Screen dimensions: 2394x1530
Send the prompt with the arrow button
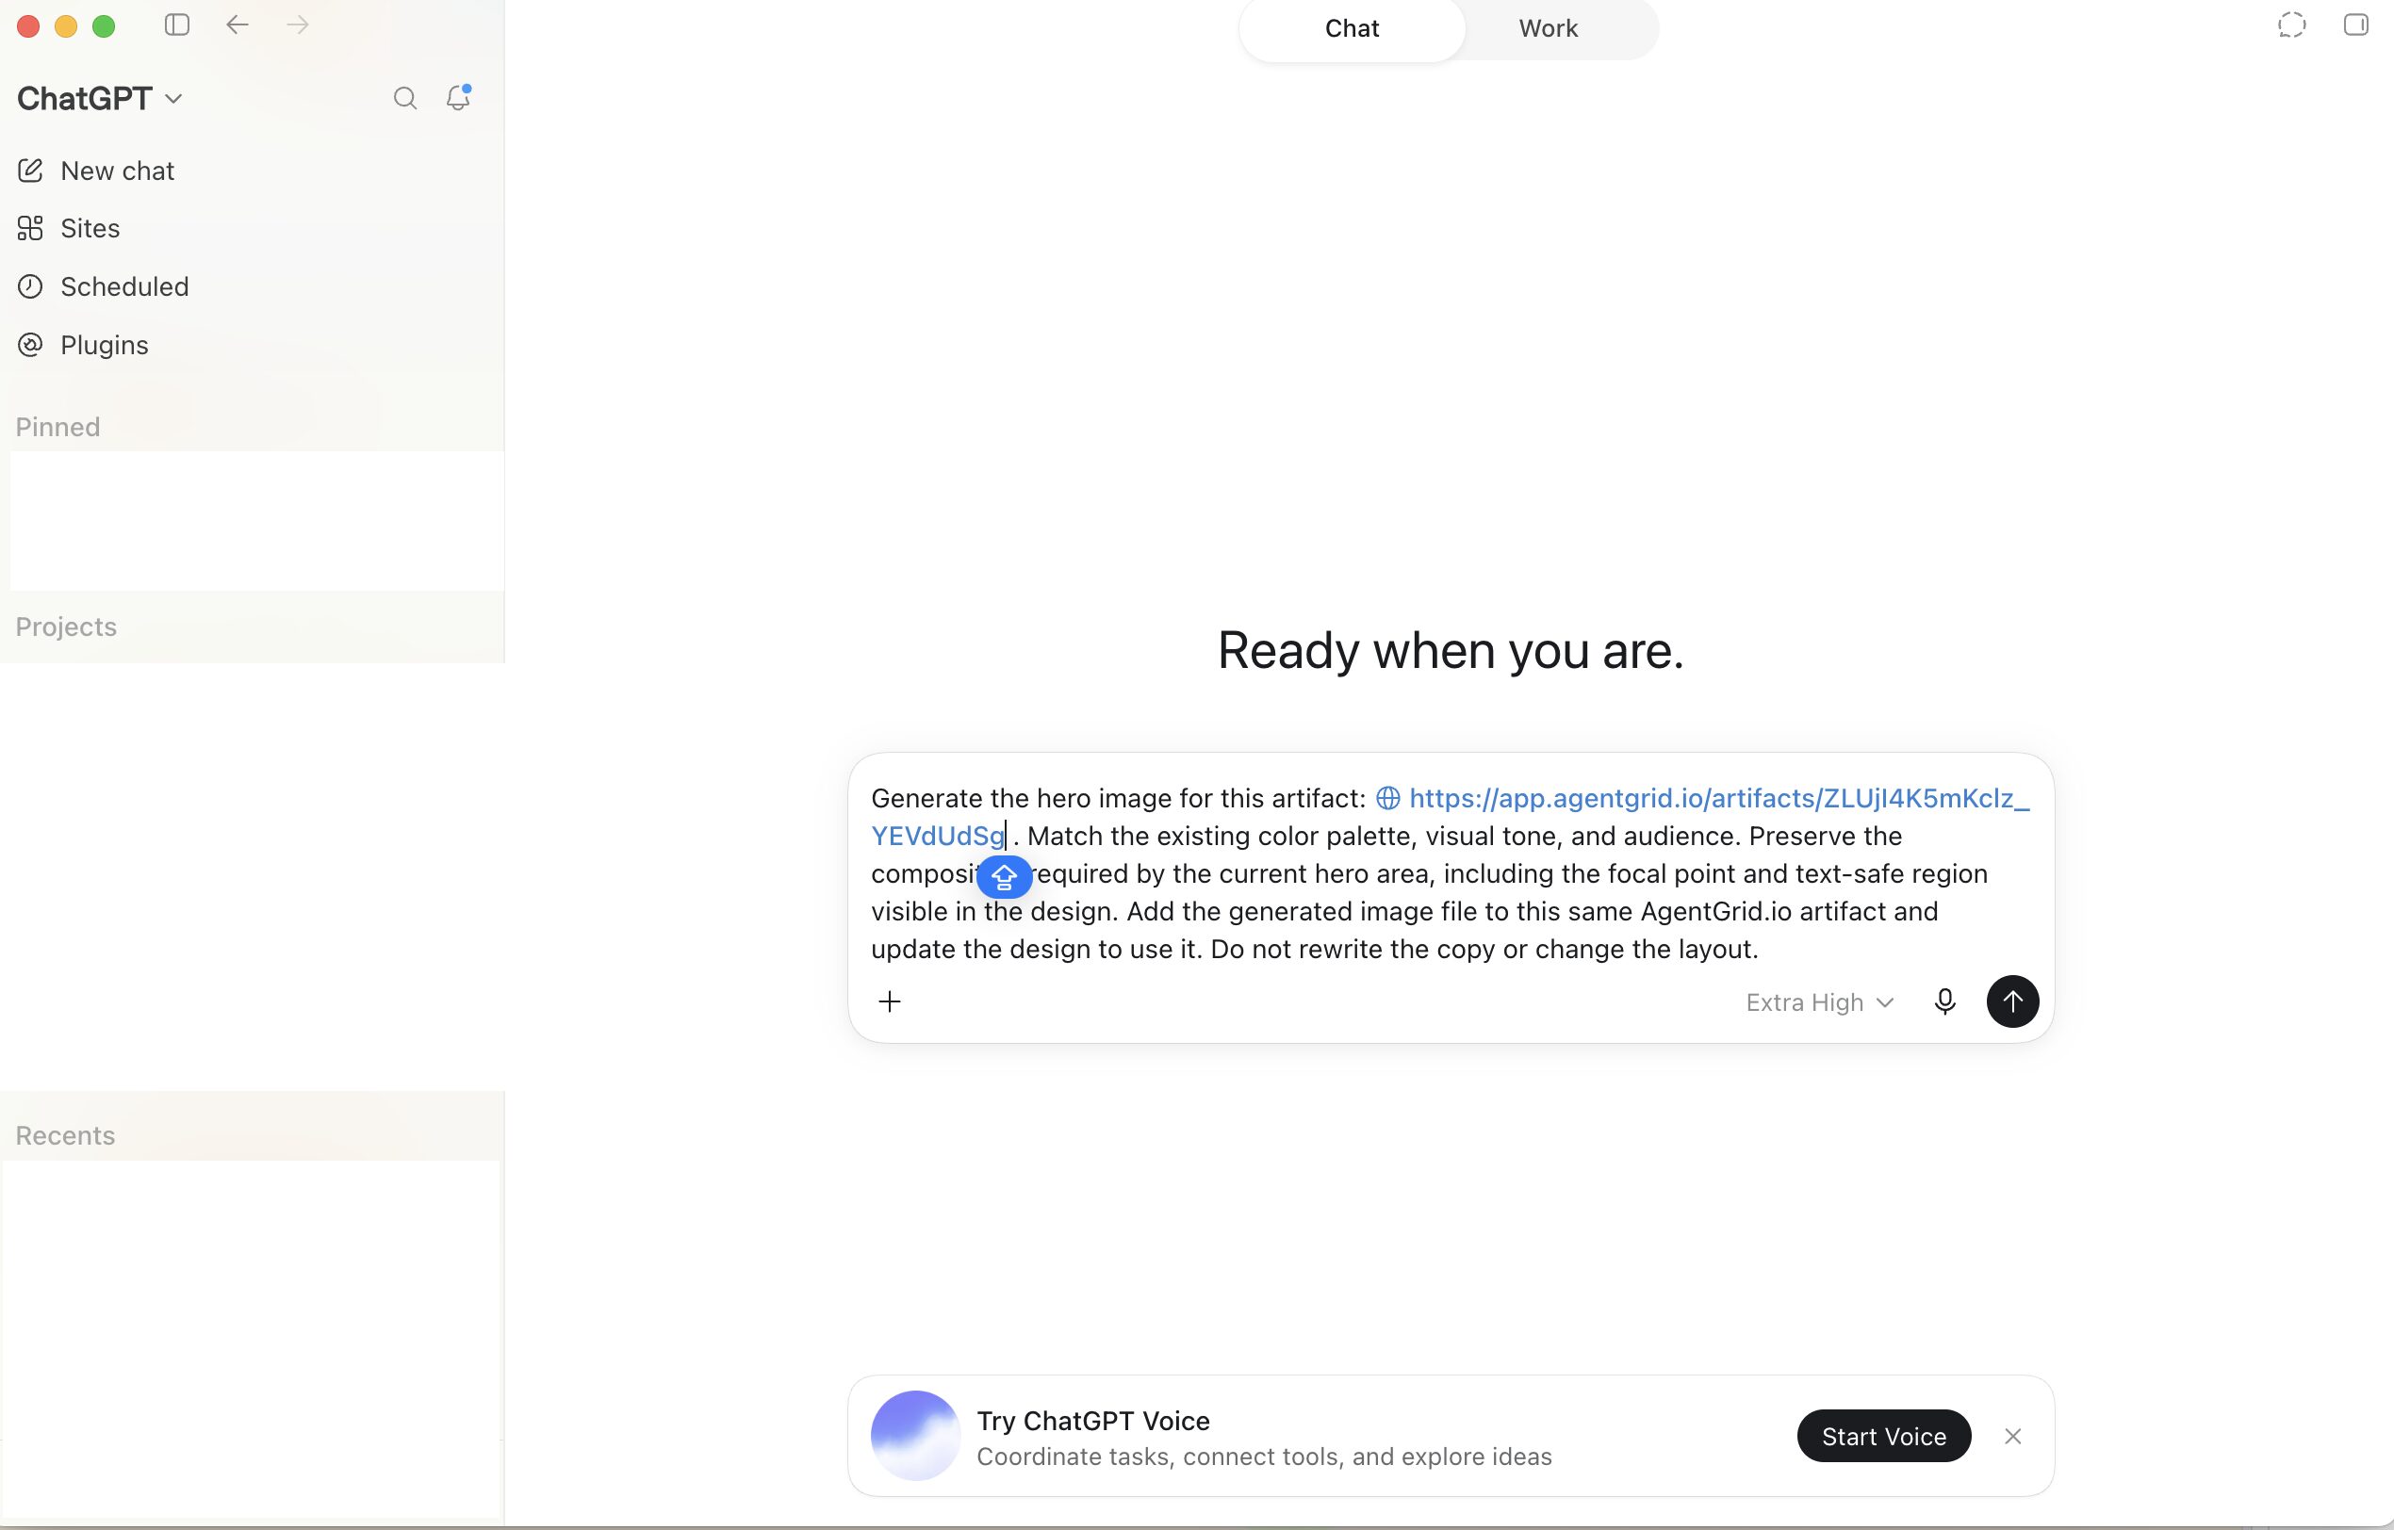click(x=2012, y=1001)
